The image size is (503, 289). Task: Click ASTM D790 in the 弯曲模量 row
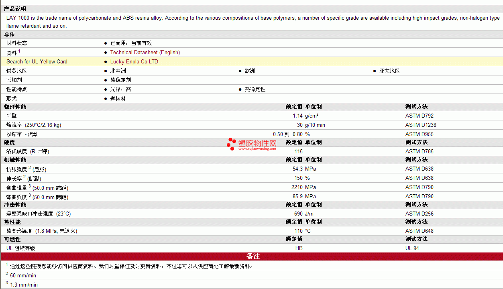(x=420, y=187)
